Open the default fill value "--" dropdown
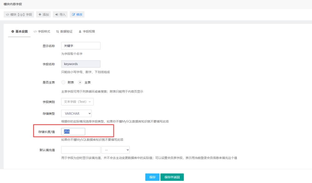The image size is (312, 183). point(115,150)
